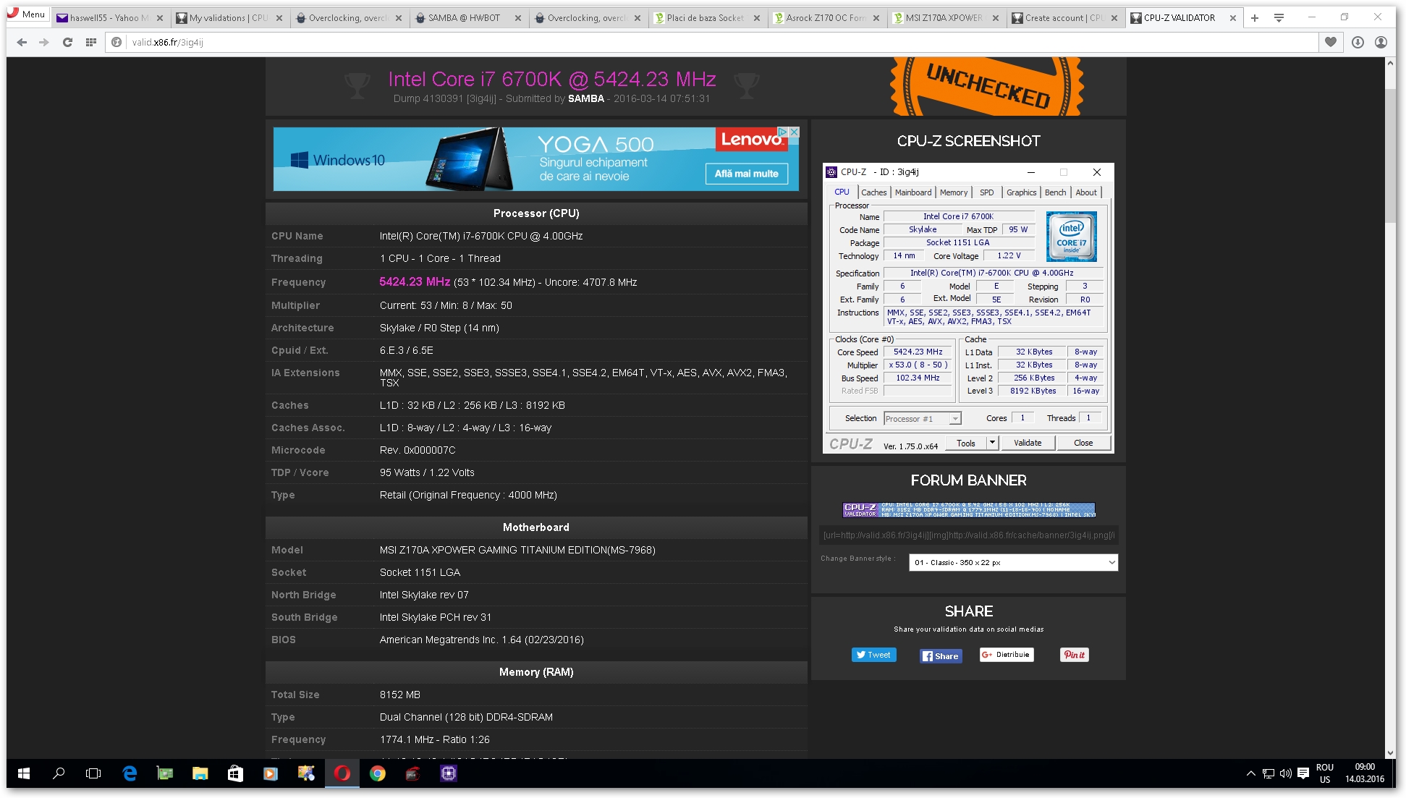
Task: Click the UNCHECKED status badge
Action: pyautogui.click(x=987, y=87)
